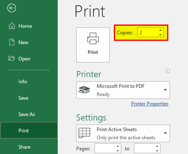Image resolution: width=188 pixels, height=154 pixels.
Task: Click the Open folder icon in sidebar
Action: 11,58
